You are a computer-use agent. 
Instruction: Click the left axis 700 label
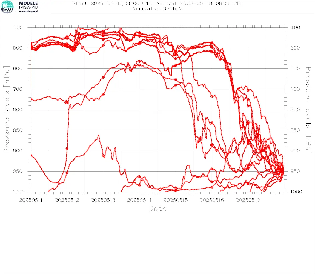(x=18, y=89)
